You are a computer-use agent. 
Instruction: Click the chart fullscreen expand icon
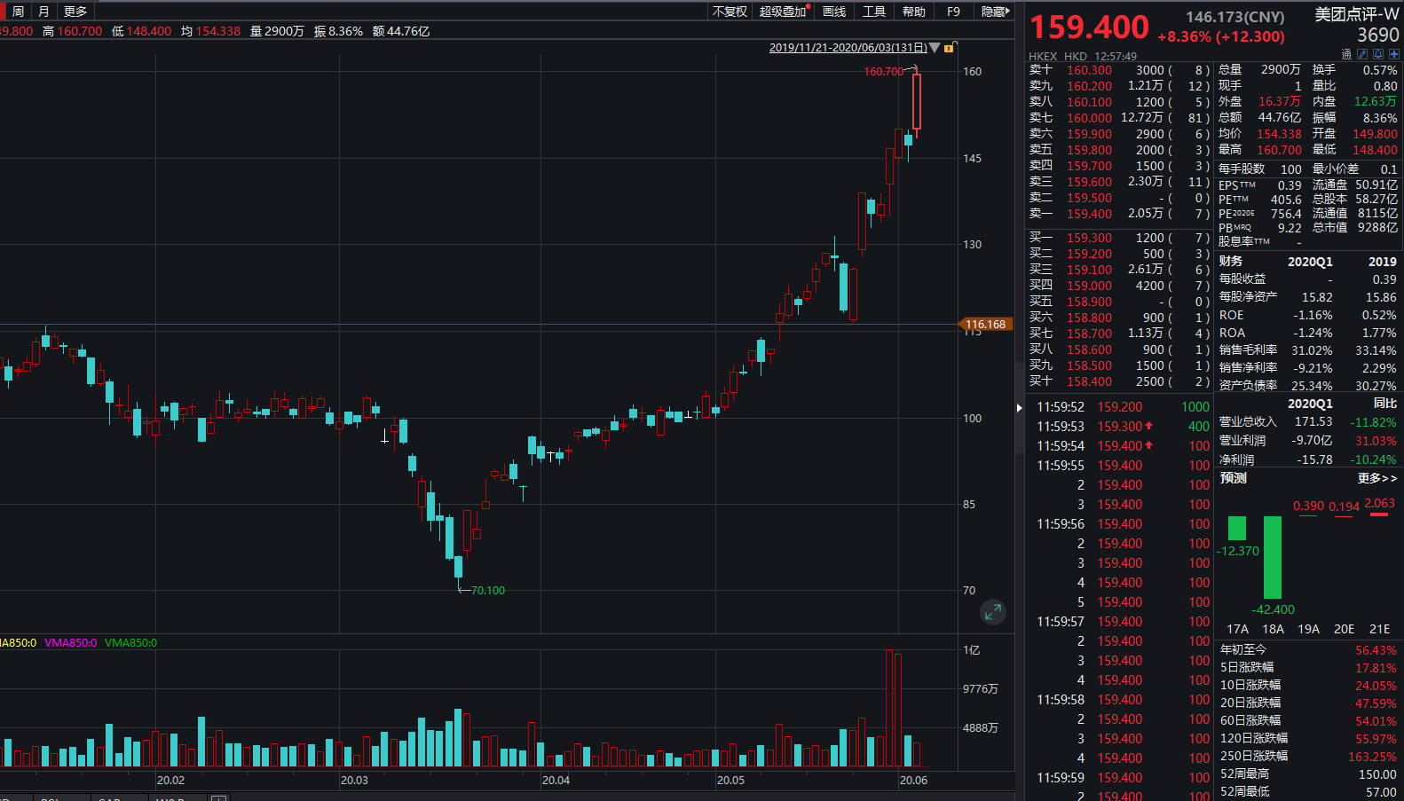pos(992,611)
